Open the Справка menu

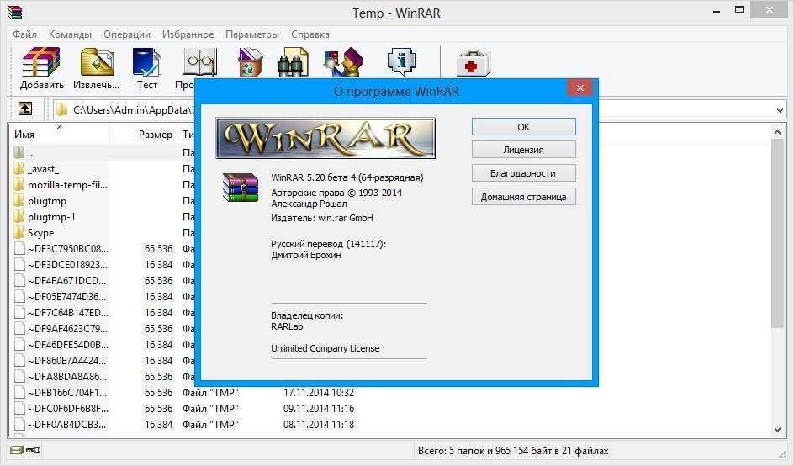click(310, 34)
